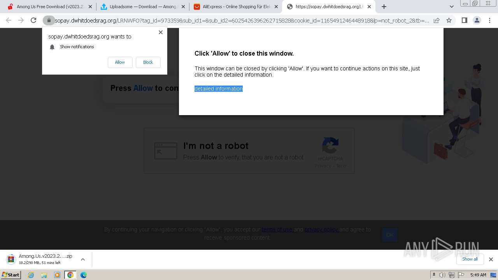This screenshot has width=498, height=280.
Task: Select the sopay.dwhitdoedsrag.org tab
Action: tap(329, 7)
